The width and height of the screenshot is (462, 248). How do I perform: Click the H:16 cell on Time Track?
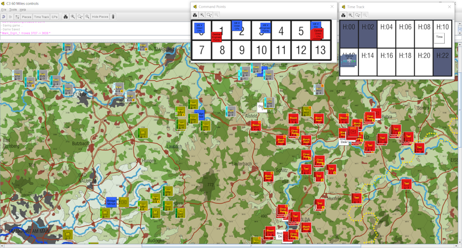click(386, 62)
